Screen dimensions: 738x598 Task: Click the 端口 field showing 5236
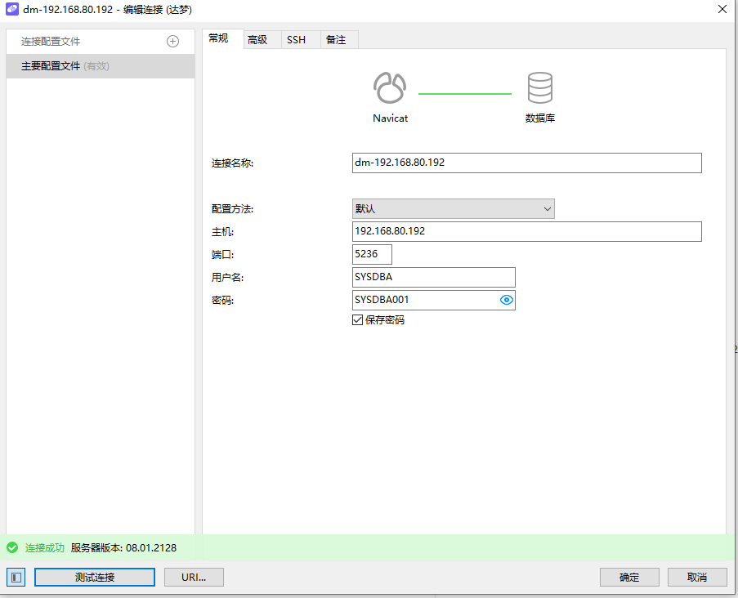click(x=372, y=254)
